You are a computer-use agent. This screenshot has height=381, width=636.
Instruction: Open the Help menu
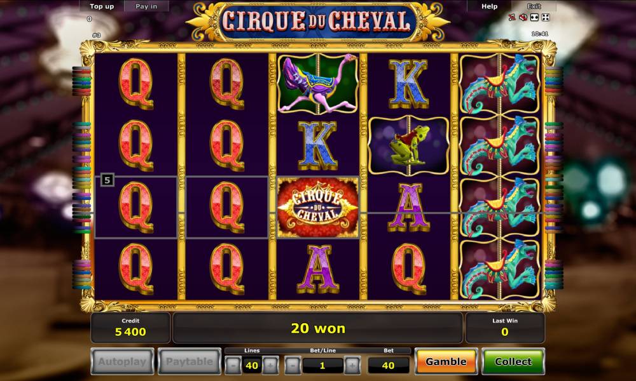tap(489, 6)
